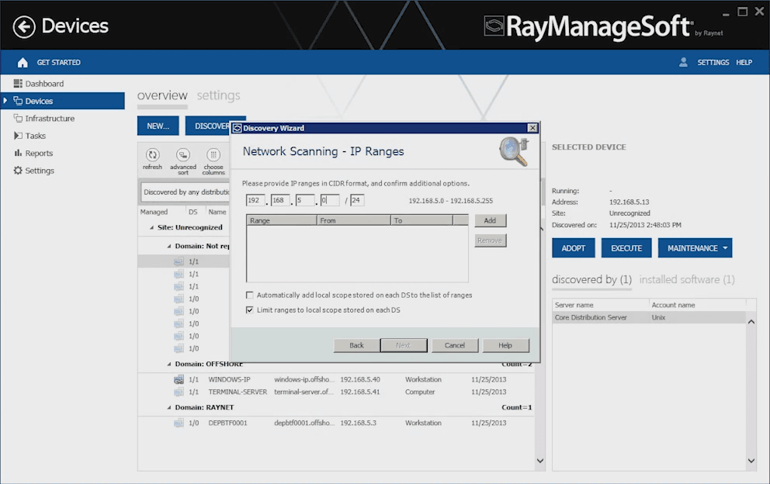The image size is (770, 484).
Task: Switch to the overview tab
Action: click(x=162, y=95)
